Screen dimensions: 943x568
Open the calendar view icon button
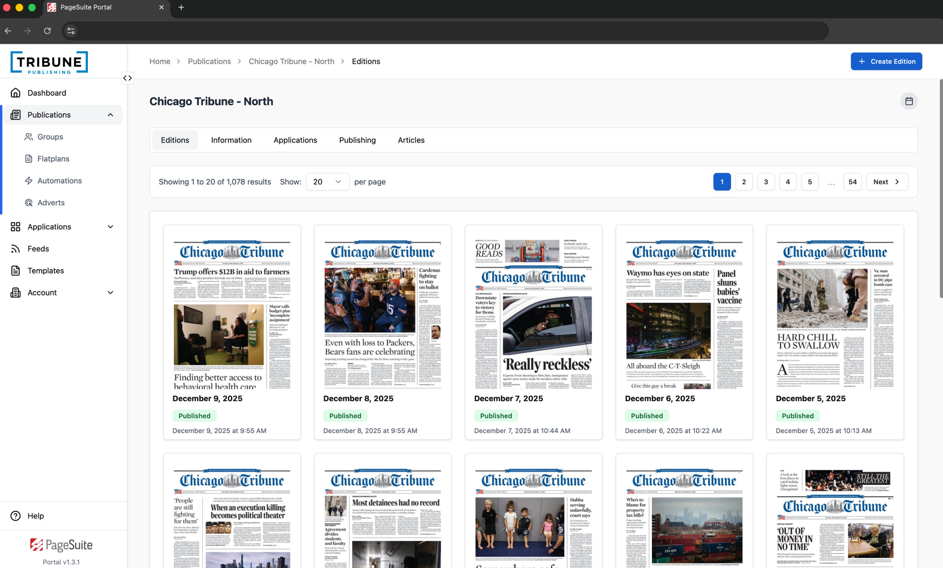point(909,101)
